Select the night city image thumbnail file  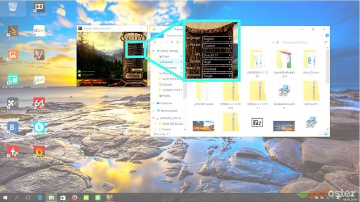click(284, 126)
